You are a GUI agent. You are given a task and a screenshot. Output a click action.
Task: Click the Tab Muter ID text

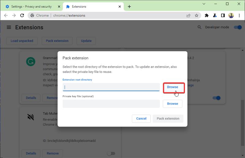[x=69, y=141]
